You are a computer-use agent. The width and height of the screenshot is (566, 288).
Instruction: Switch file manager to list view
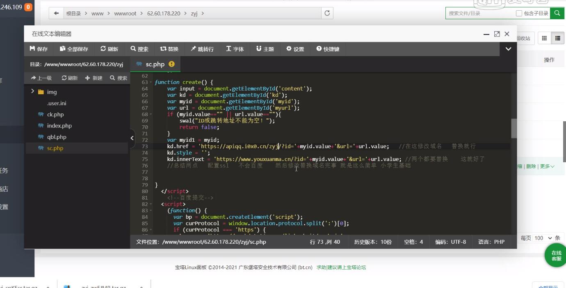coord(557,38)
